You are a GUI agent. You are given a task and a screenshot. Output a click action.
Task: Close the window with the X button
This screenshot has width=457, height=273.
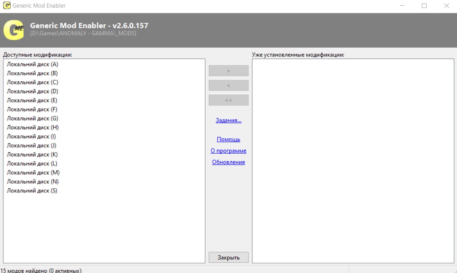click(446, 6)
